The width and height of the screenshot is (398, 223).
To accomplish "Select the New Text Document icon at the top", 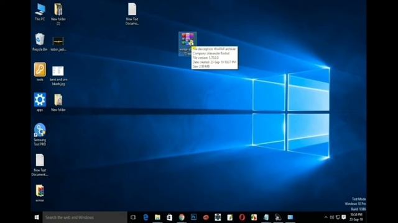I will click(132, 14).
